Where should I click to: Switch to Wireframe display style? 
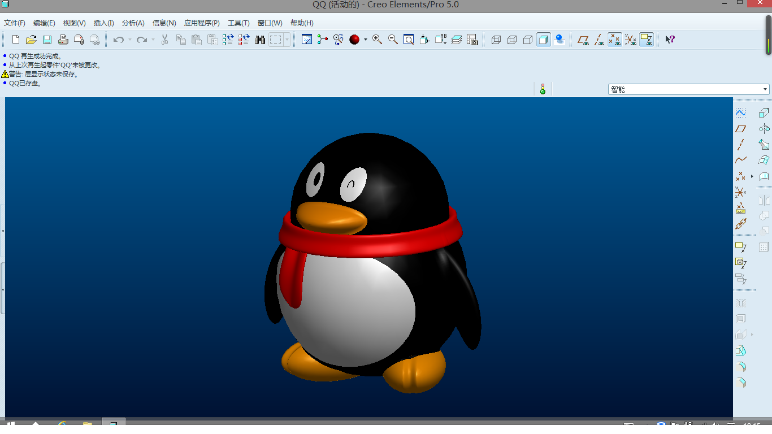point(496,40)
